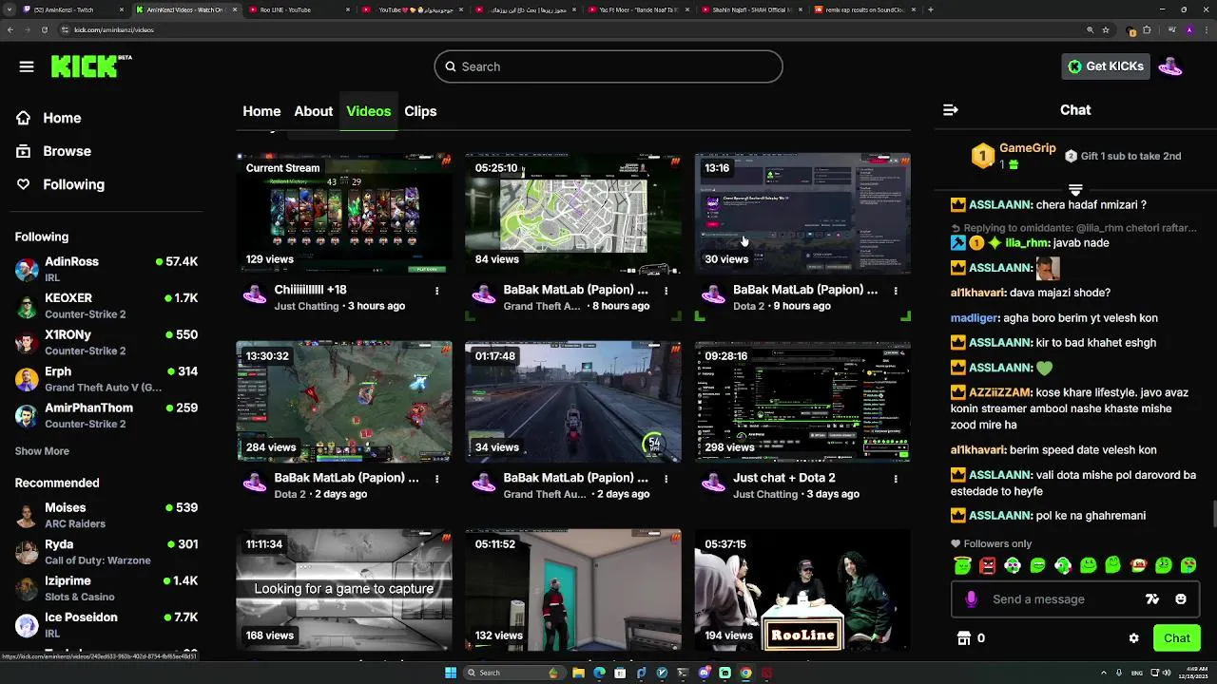This screenshot has height=684, width=1217.
Task: Click channel avatar beside Chiiiiiiiiiii +18
Action: (x=255, y=295)
